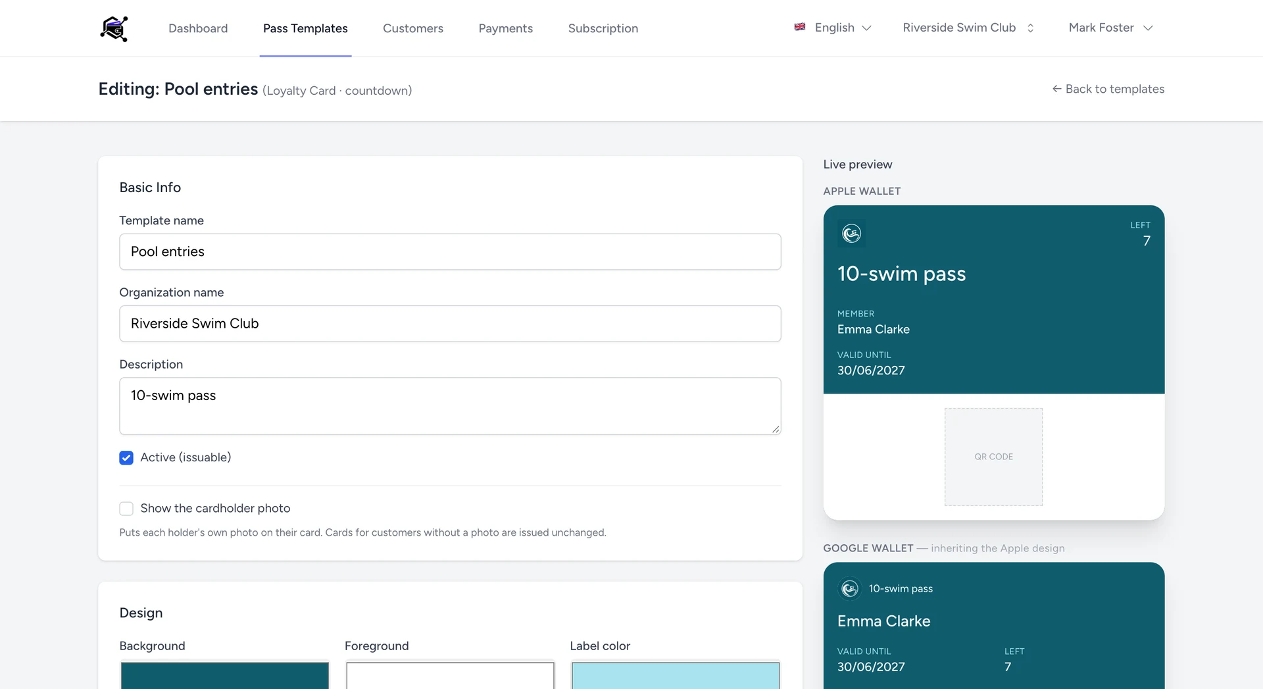Choose the Label color swatch

(676, 675)
